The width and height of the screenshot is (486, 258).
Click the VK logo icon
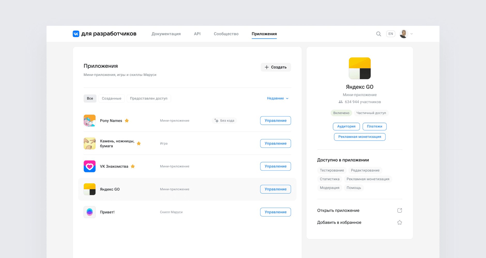click(76, 34)
